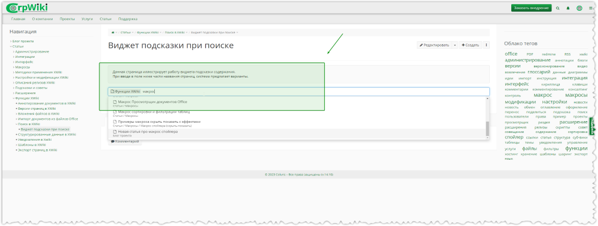Open Интерфейс in navigation tree

click(x=24, y=61)
